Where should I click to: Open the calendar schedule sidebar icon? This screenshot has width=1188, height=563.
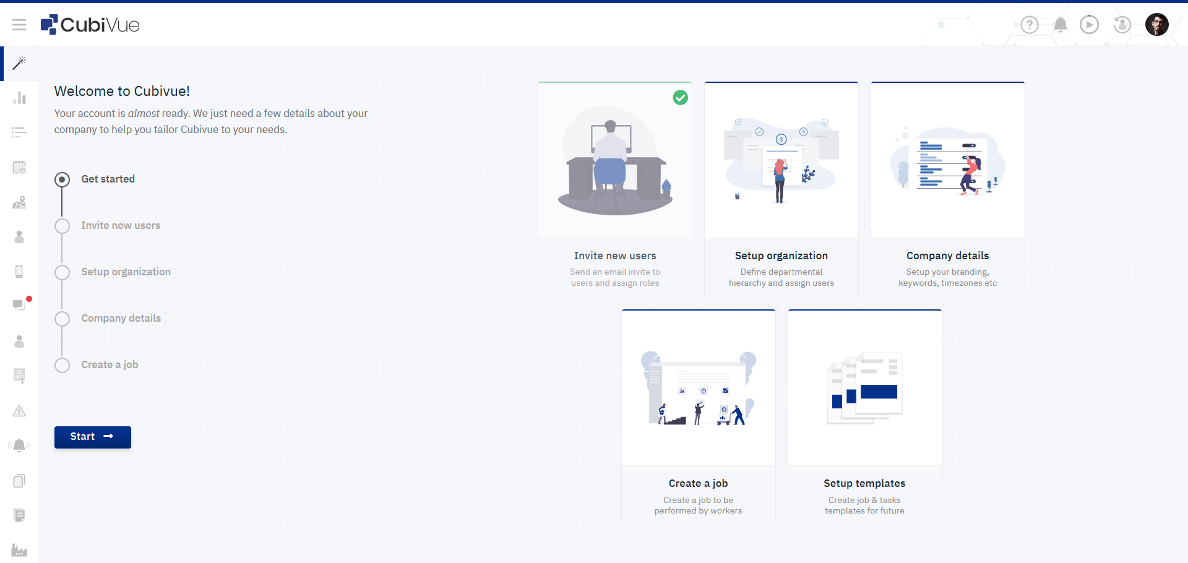(x=19, y=167)
